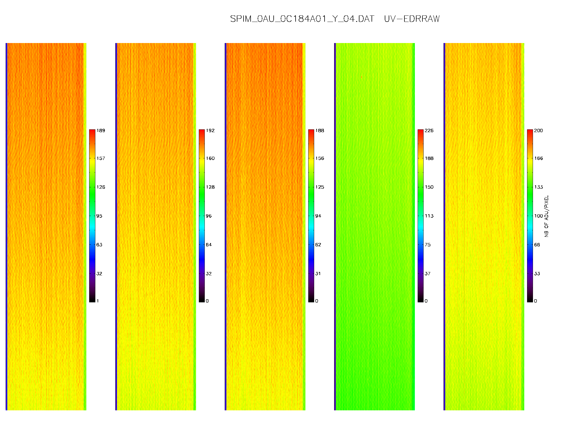Select the colorbar with the 156 tick label
The image size is (576, 432).
point(311,216)
